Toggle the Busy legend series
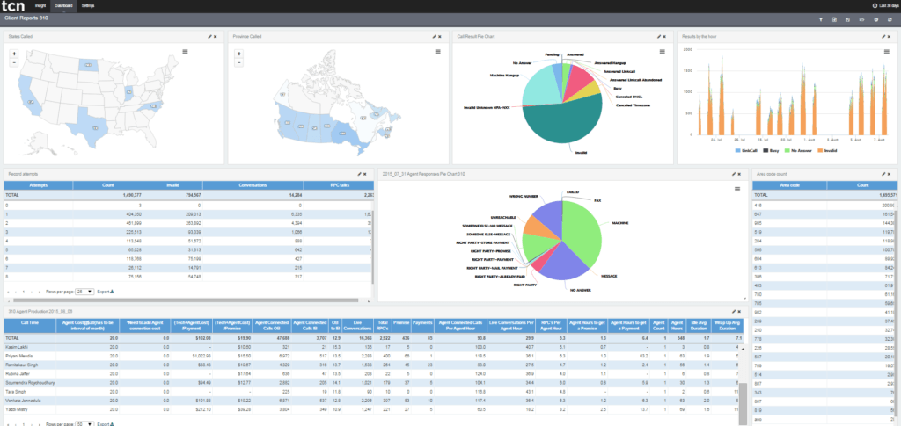The image size is (901, 426). [x=771, y=151]
